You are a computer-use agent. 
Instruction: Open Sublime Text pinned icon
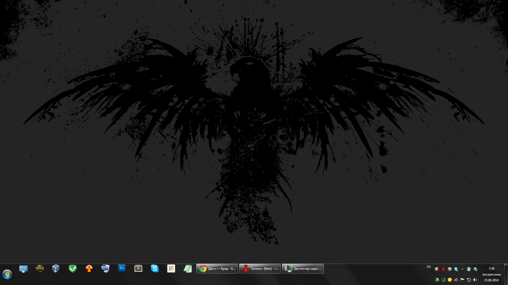138,269
